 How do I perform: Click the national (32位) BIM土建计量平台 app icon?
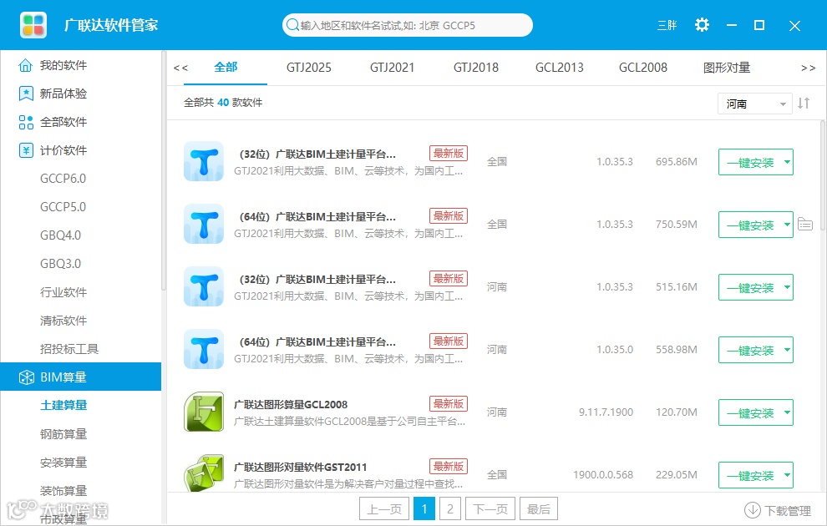pos(204,161)
